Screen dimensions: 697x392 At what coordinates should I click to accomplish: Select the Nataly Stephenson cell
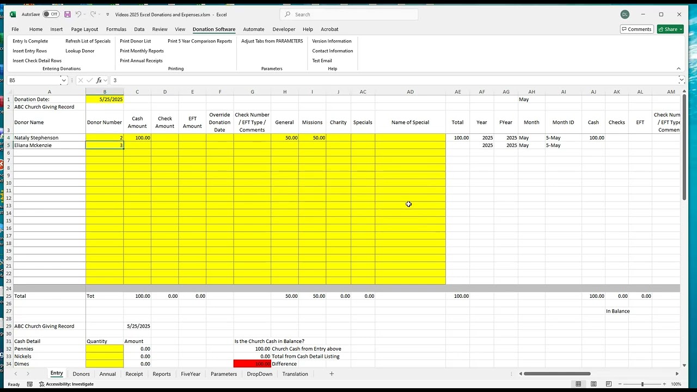click(x=49, y=138)
